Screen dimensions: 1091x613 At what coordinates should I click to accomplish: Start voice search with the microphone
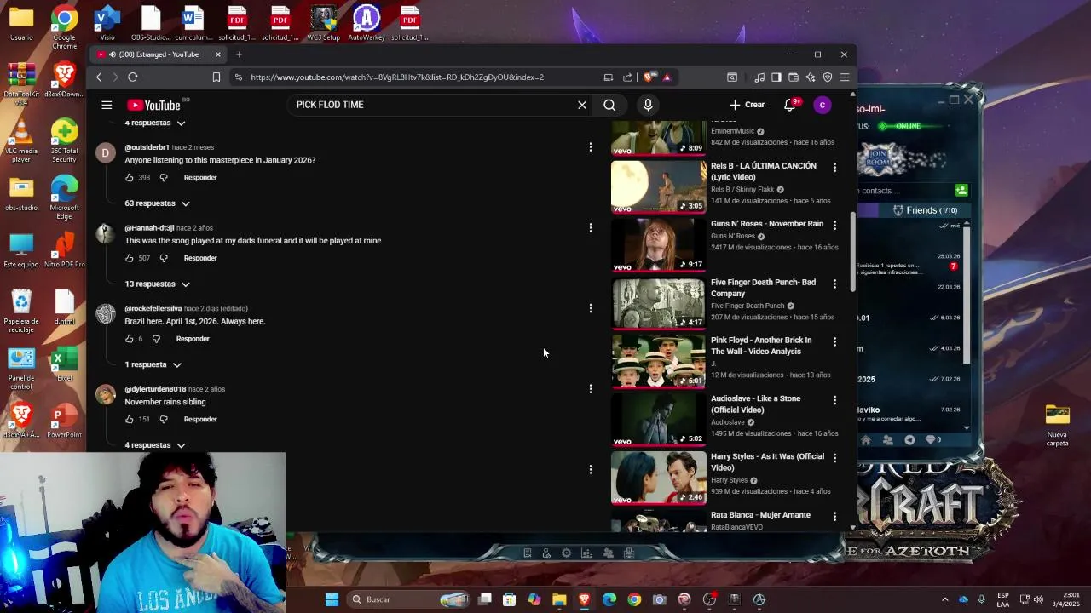click(x=648, y=105)
